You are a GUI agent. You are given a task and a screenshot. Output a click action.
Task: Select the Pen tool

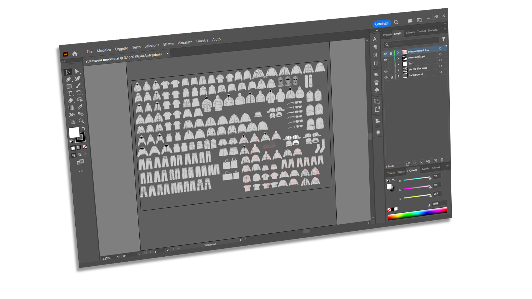(68, 79)
